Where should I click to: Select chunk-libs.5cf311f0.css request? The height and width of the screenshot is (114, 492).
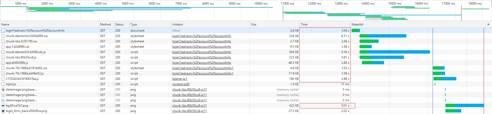[246, 41]
